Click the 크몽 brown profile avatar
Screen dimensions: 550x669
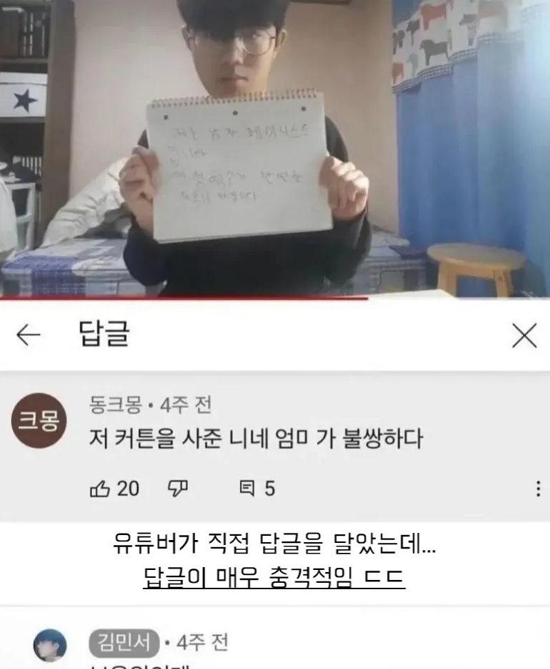(x=39, y=420)
